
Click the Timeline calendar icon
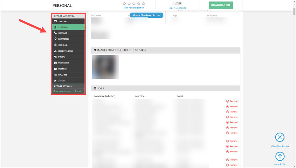click(55, 21)
